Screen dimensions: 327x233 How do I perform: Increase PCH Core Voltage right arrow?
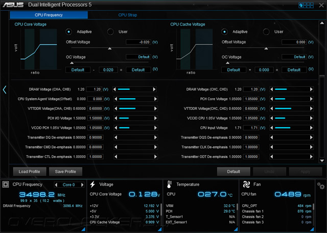click(x=311, y=99)
